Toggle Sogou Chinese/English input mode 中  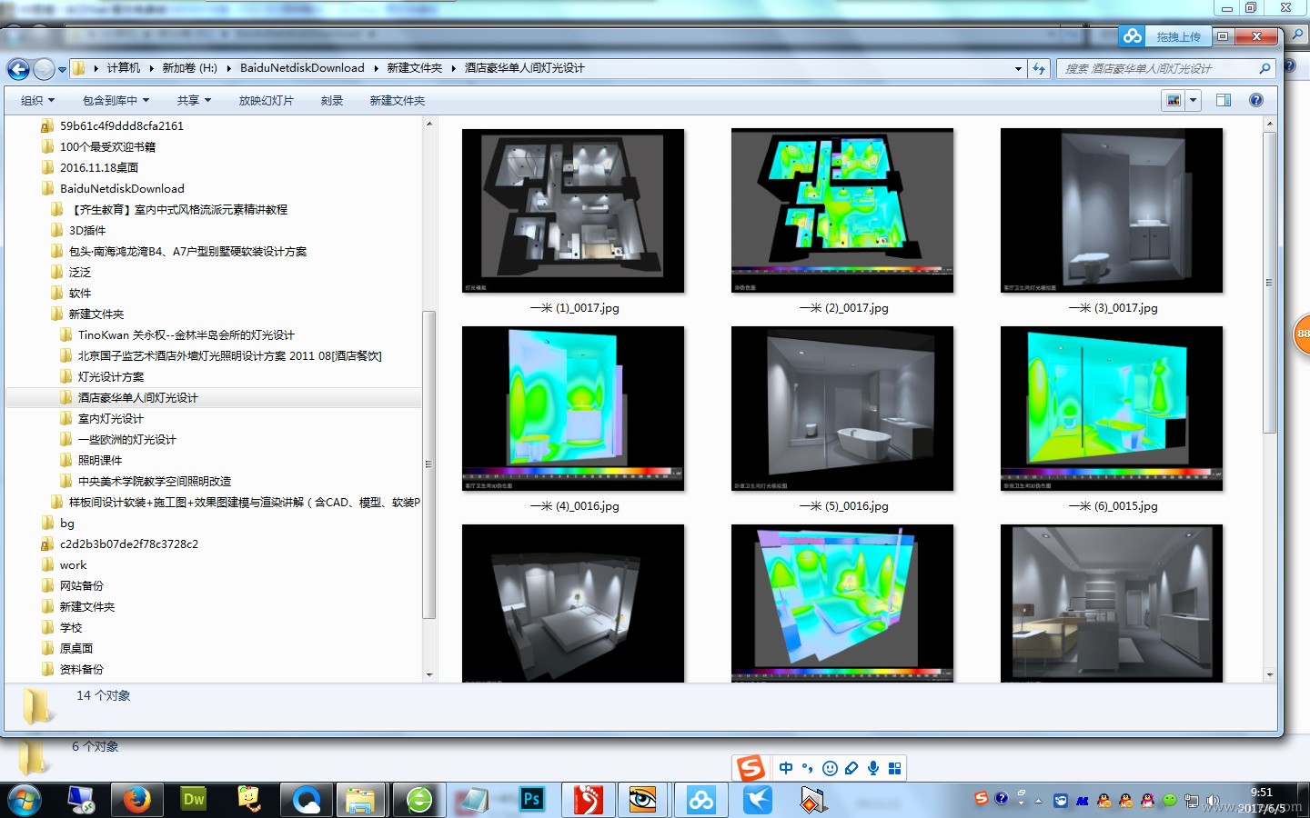point(786,768)
